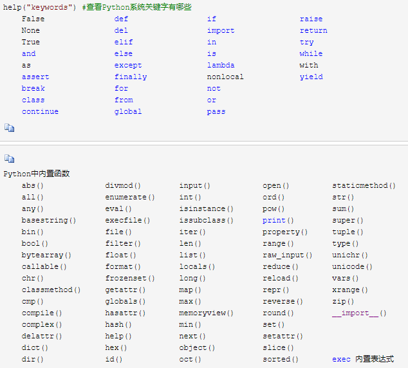The width and height of the screenshot is (408, 368).
Task: Click the 'with' keyword
Action: click(309, 65)
